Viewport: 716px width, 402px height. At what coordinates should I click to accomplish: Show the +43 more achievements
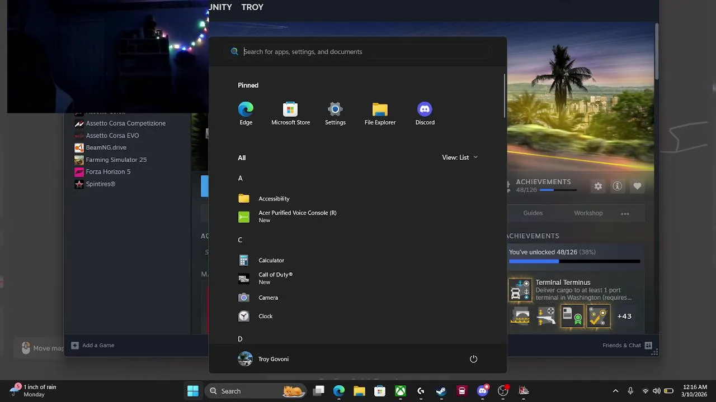pos(624,316)
